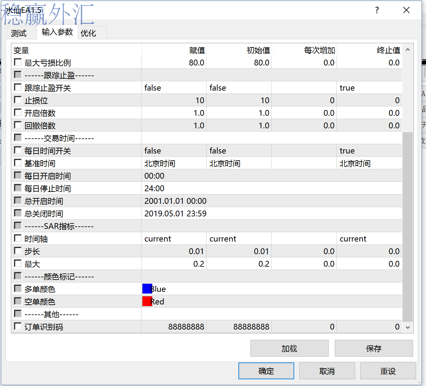The image size is (426, 386).
Task: Open the 基准时间 value dropdown 北京时间
Action: [x=174, y=163]
